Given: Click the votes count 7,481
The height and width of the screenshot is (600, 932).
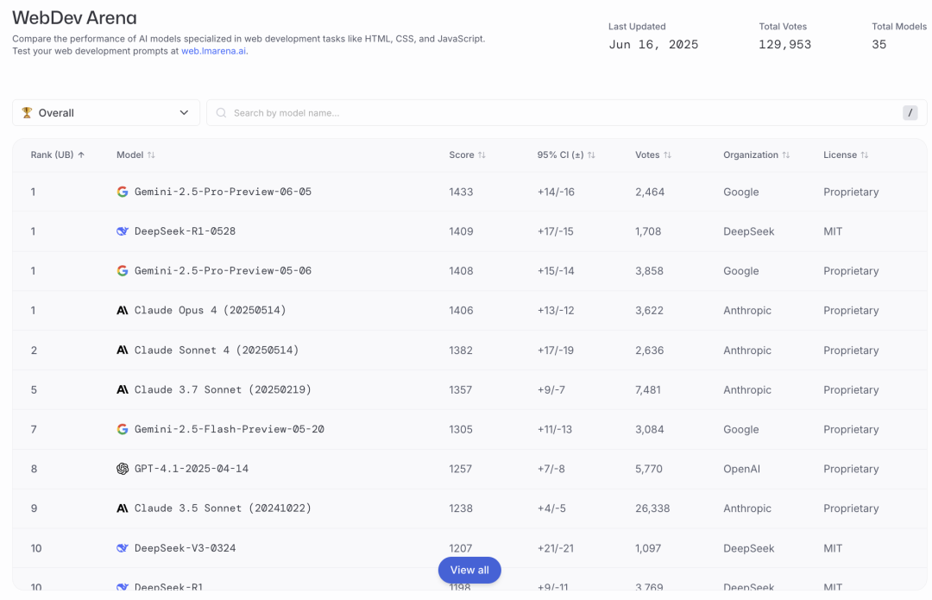Looking at the screenshot, I should point(648,390).
